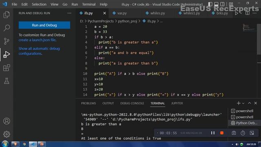Click python_proj in the breadcrumb
The height and width of the screenshot is (147, 261).
pyautogui.click(x=128, y=21)
